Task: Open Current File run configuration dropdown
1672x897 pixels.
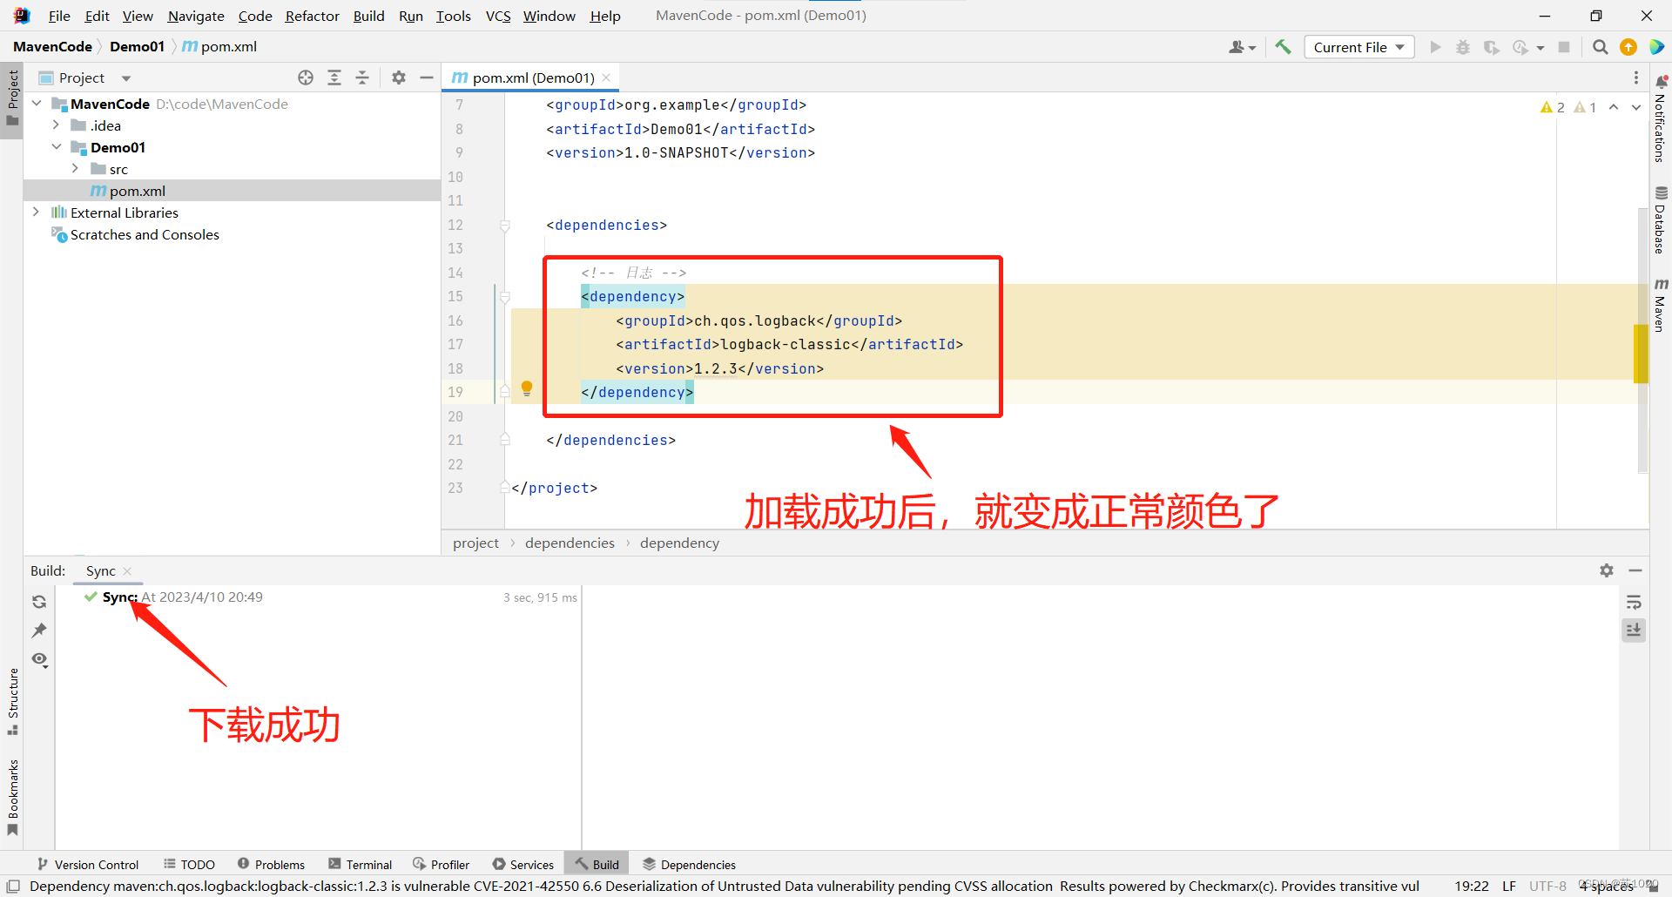Action: pyautogui.click(x=1358, y=47)
